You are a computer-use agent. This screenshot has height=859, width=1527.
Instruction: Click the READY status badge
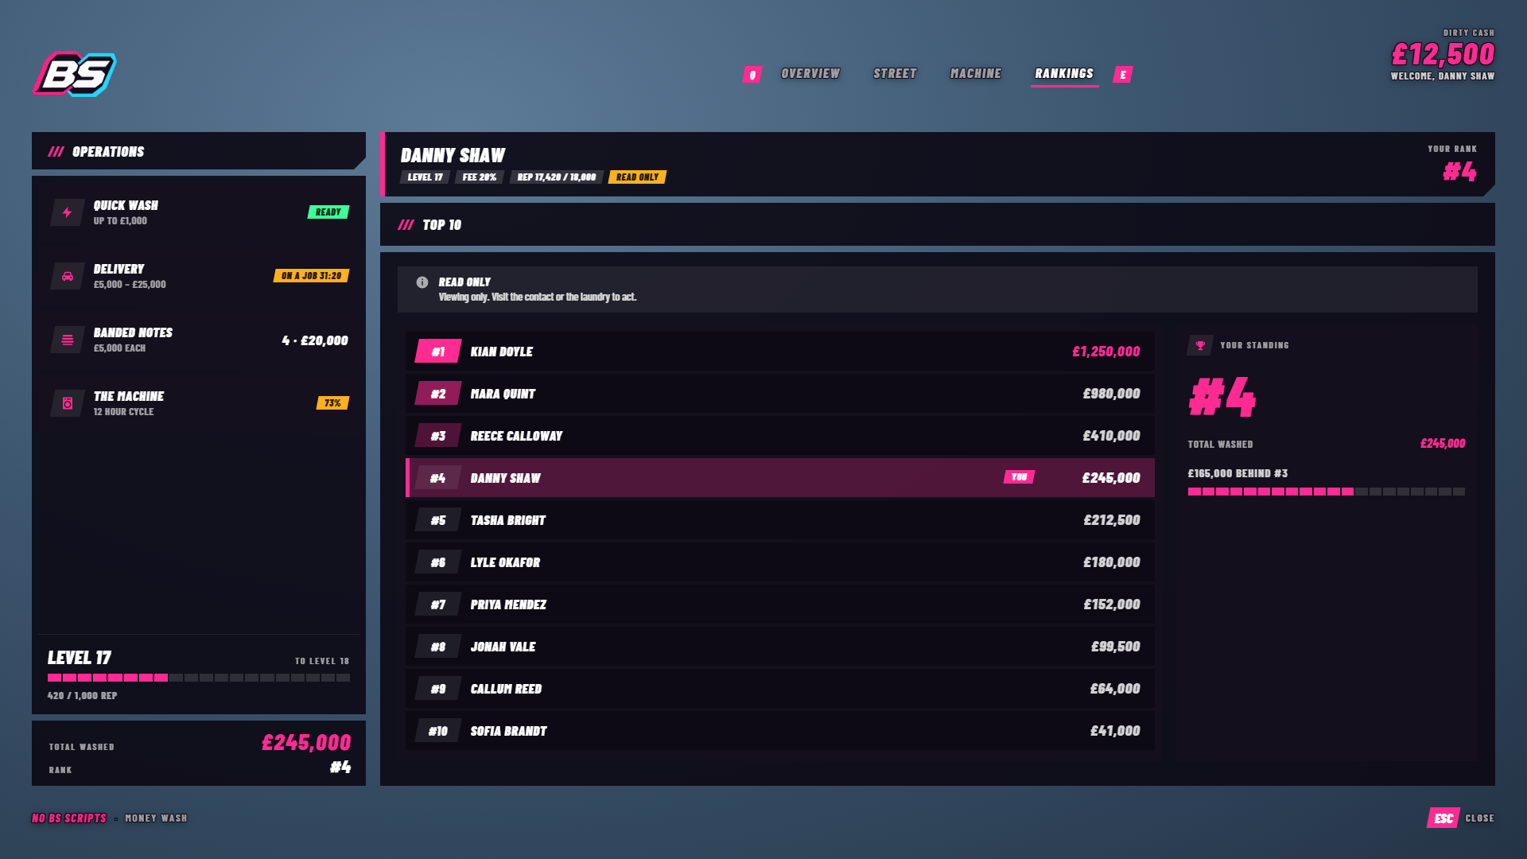click(328, 212)
